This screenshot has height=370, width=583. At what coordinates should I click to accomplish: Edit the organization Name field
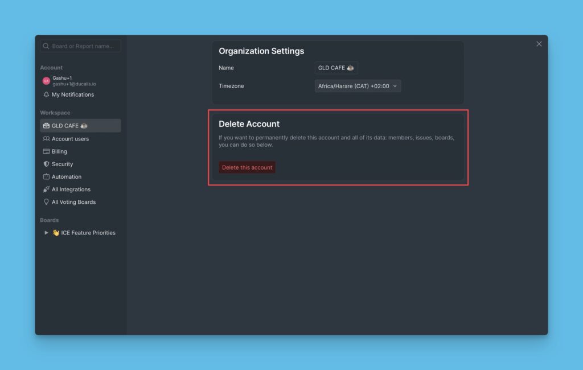pos(336,68)
